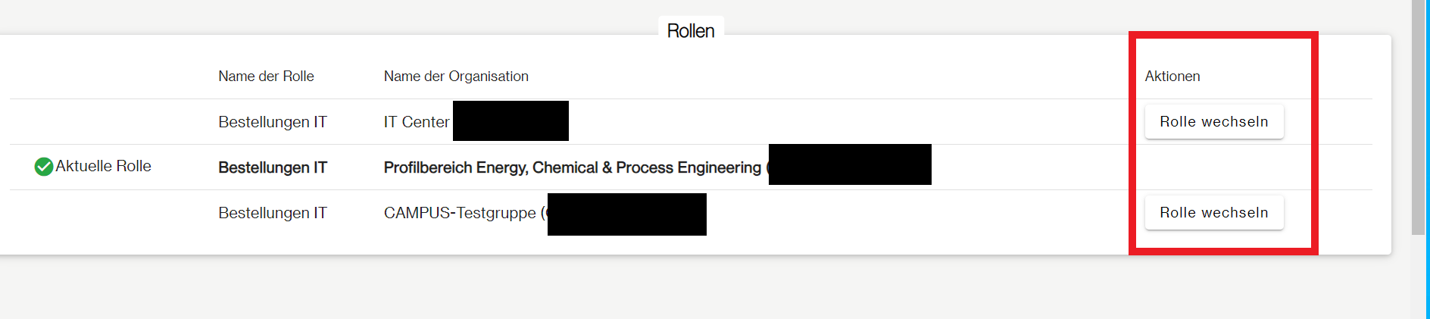Click the Rollen panel heading

pyautogui.click(x=690, y=31)
